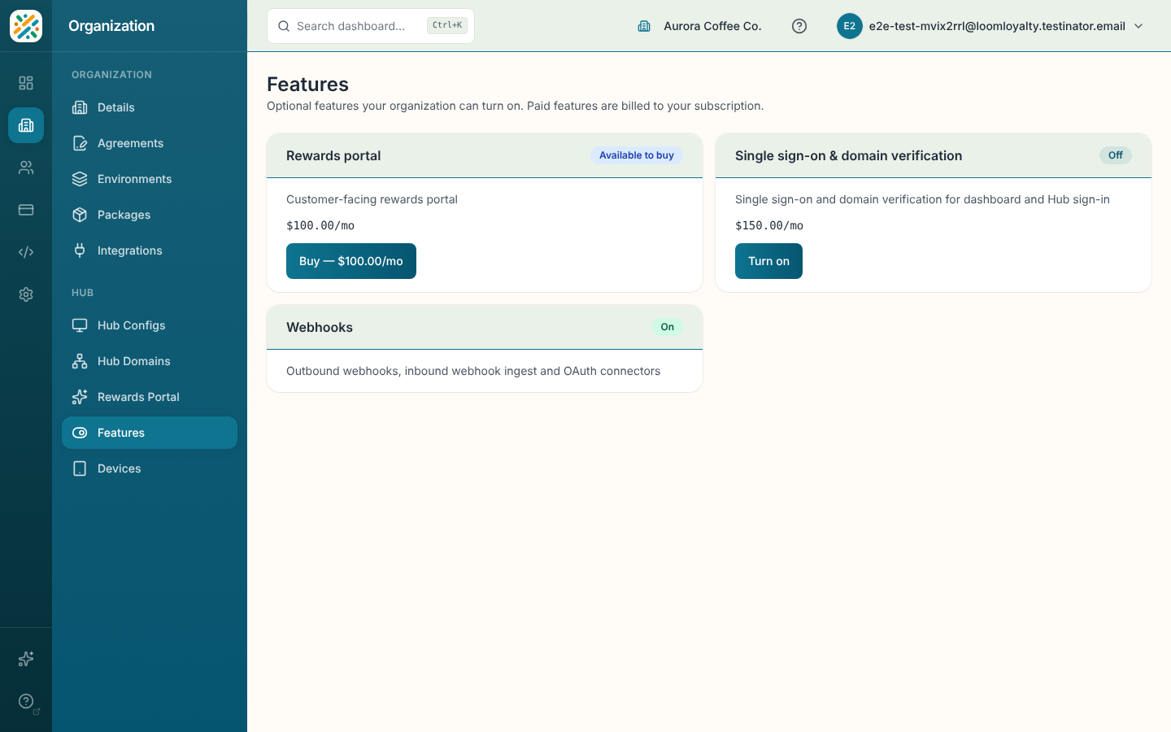
Task: Open the developer code icon in rail
Action: (x=26, y=252)
